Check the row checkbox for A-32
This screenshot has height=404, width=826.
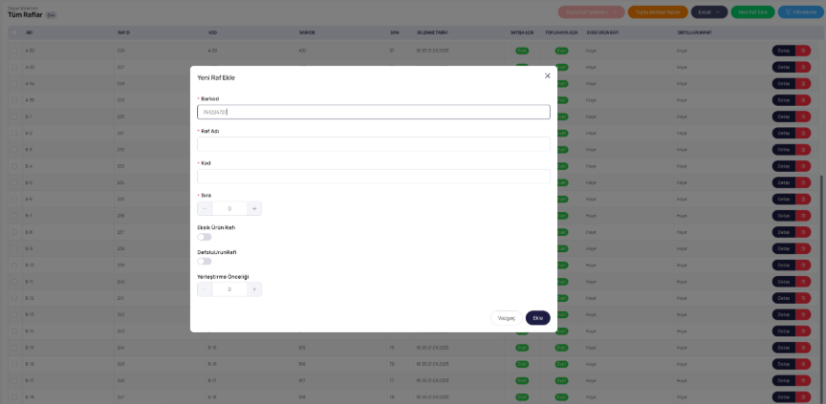point(14,51)
